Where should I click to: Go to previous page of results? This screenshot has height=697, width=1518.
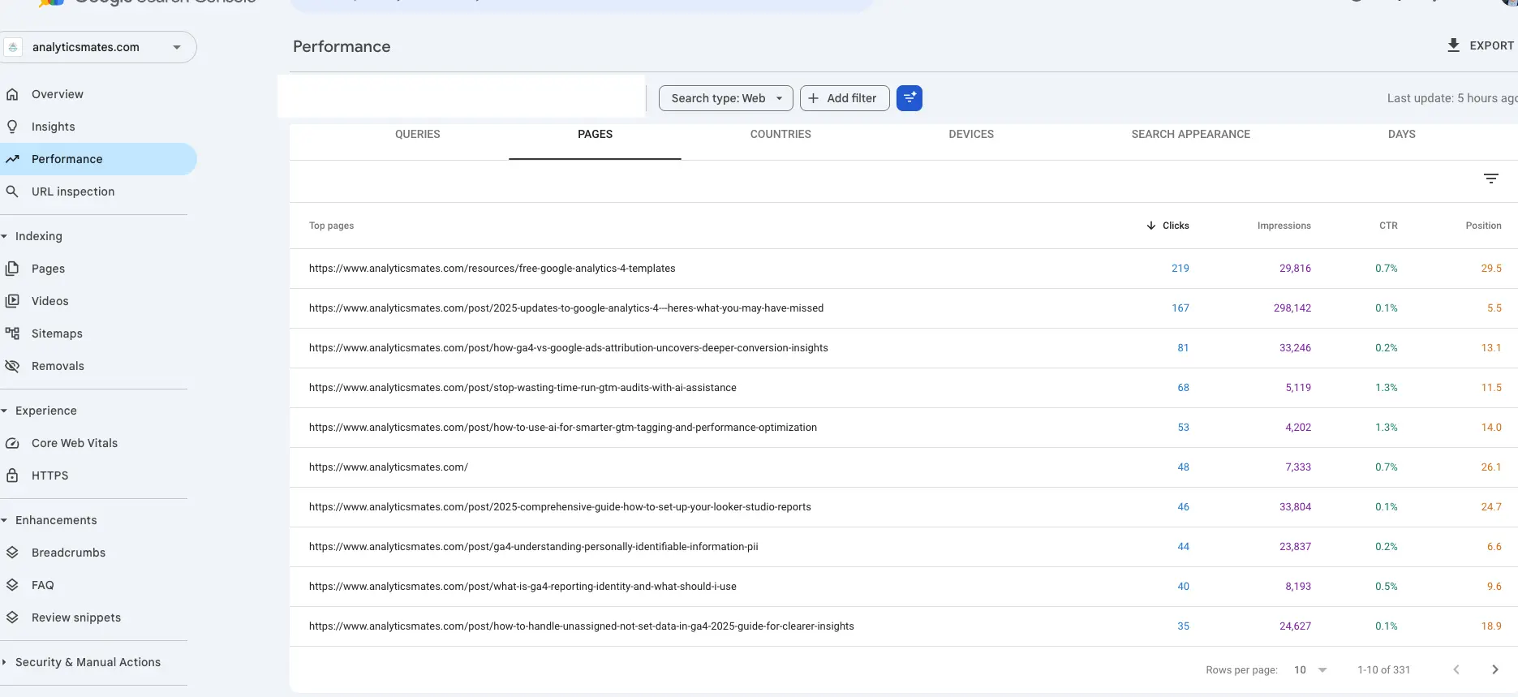pos(1456,669)
